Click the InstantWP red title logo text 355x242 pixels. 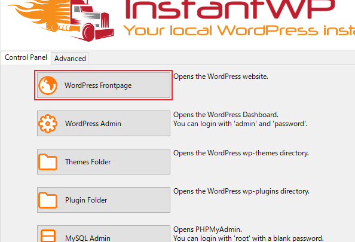(x=229, y=10)
